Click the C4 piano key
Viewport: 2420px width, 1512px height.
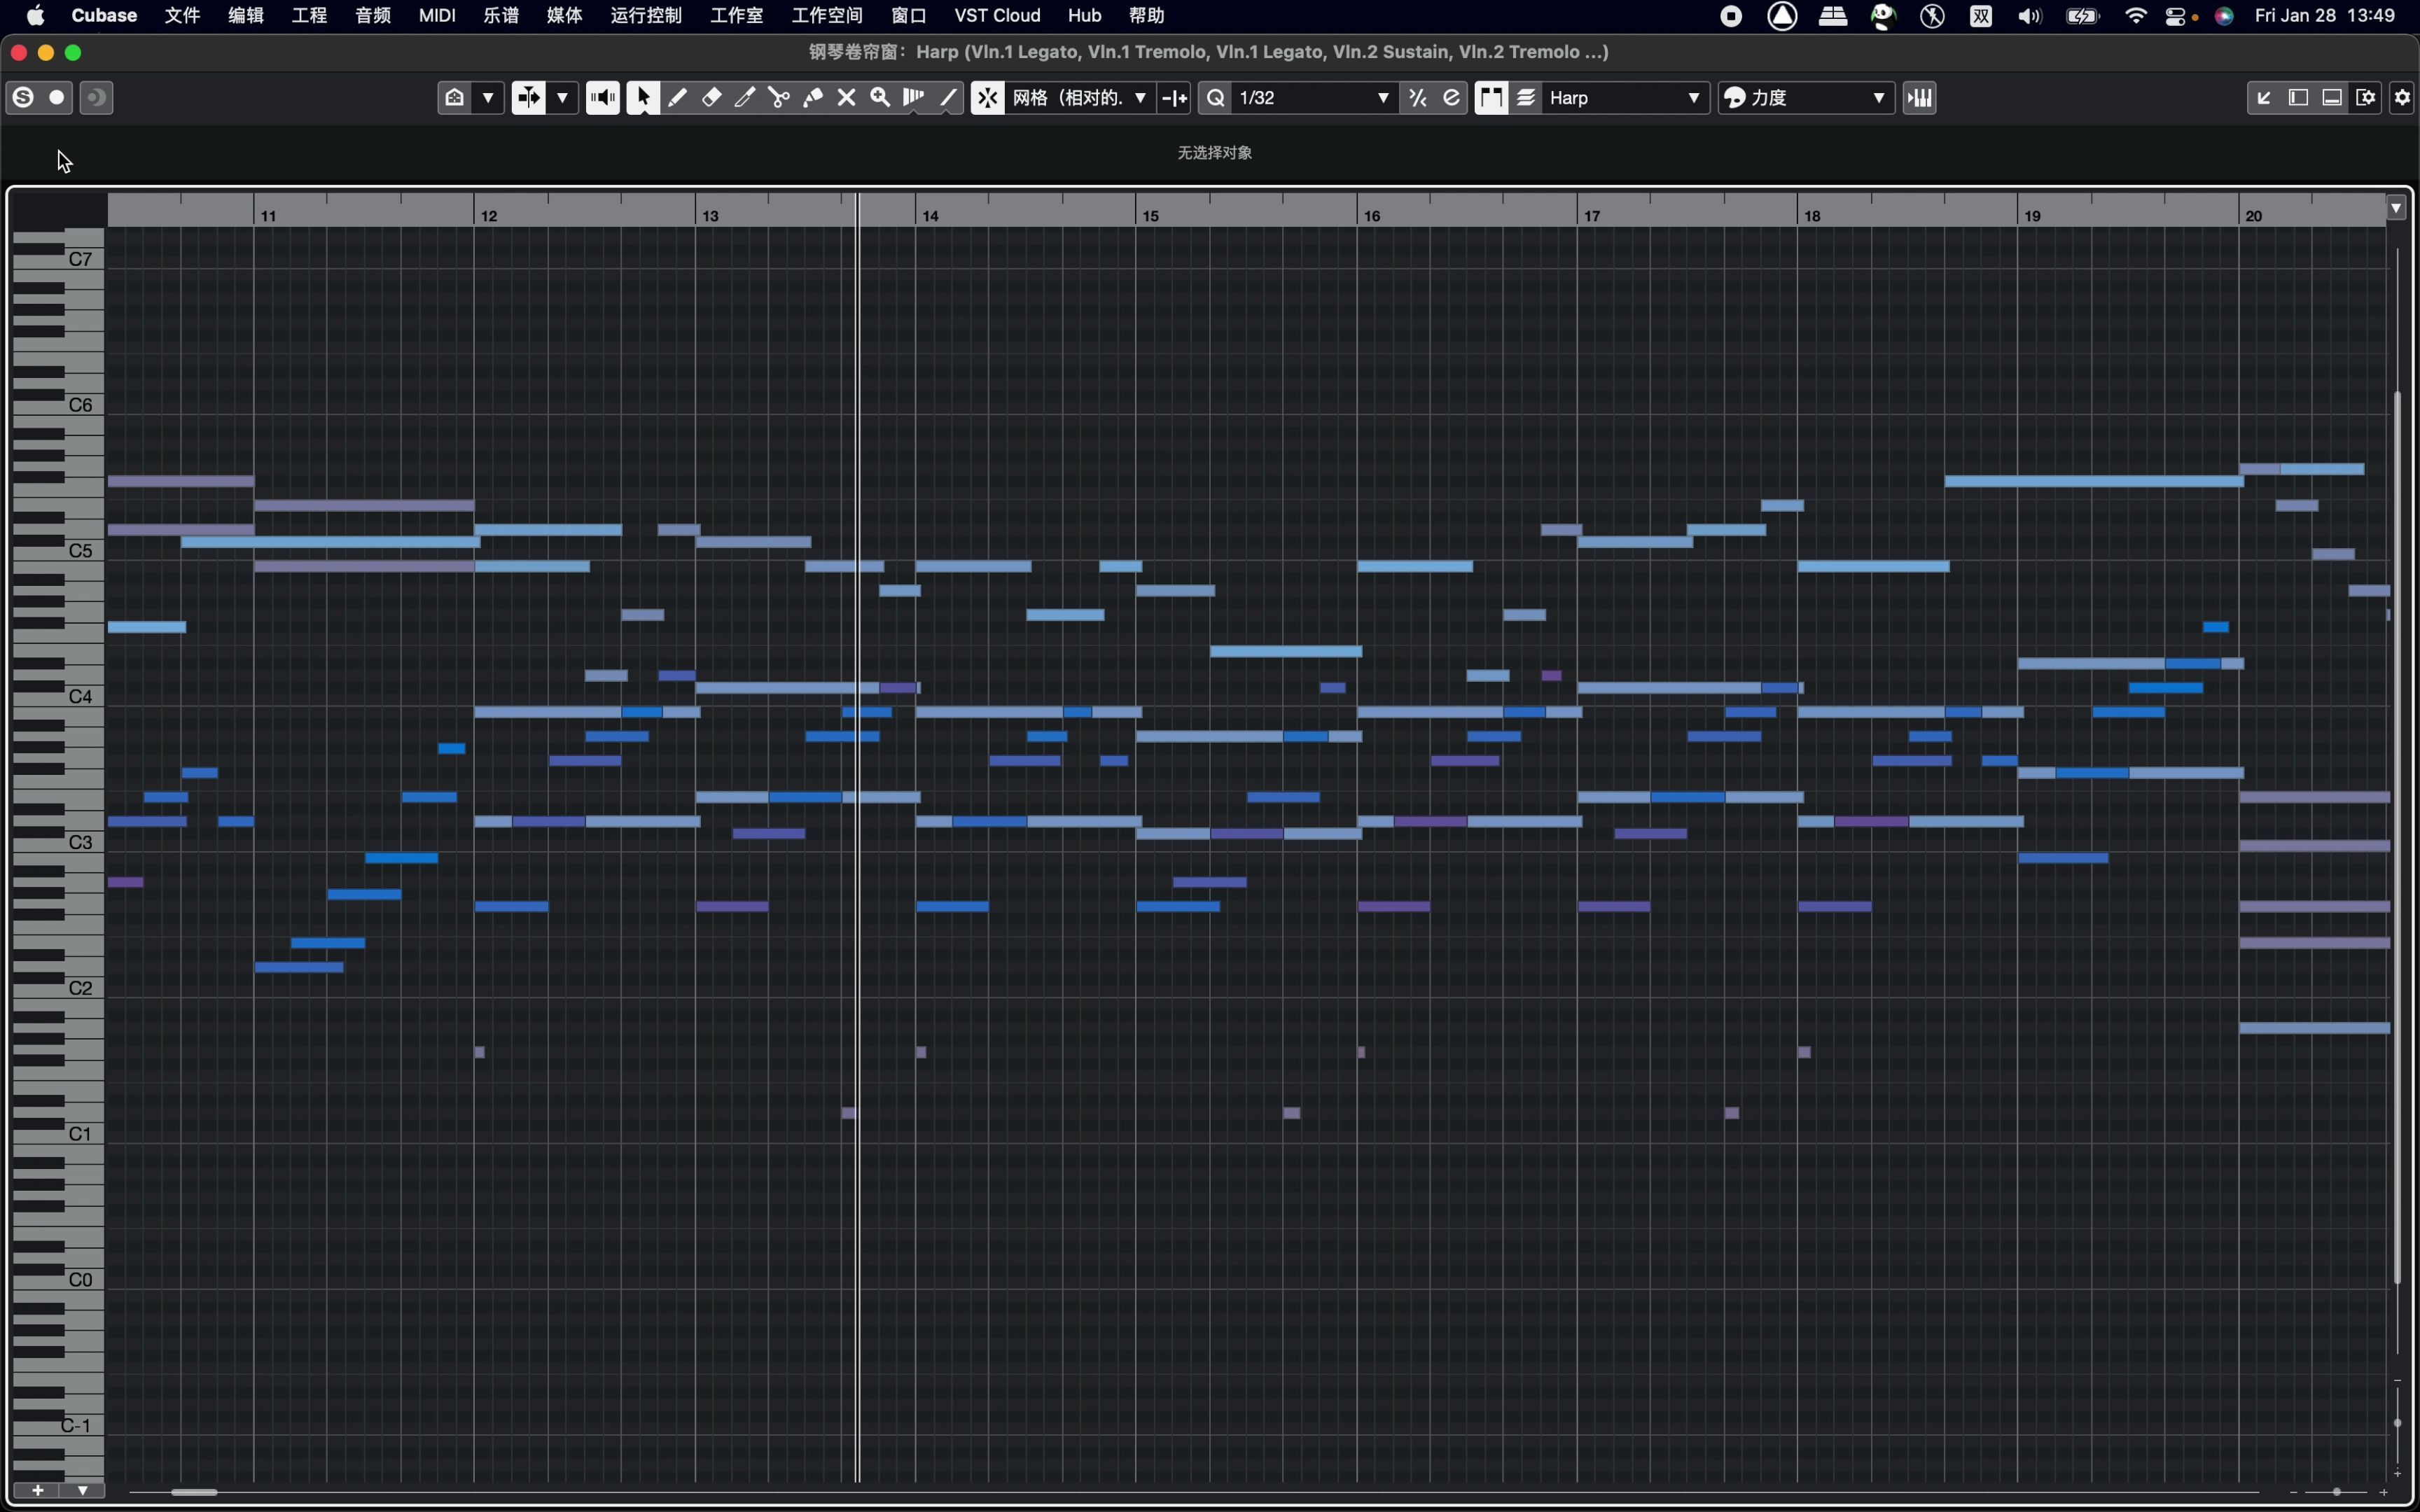pyautogui.click(x=58, y=700)
